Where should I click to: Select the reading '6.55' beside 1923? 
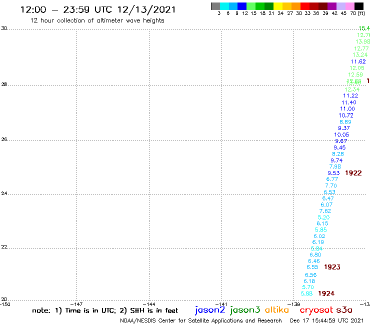point(312,267)
